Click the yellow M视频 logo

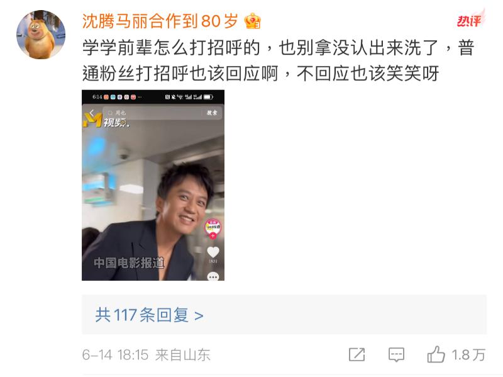click(x=106, y=121)
